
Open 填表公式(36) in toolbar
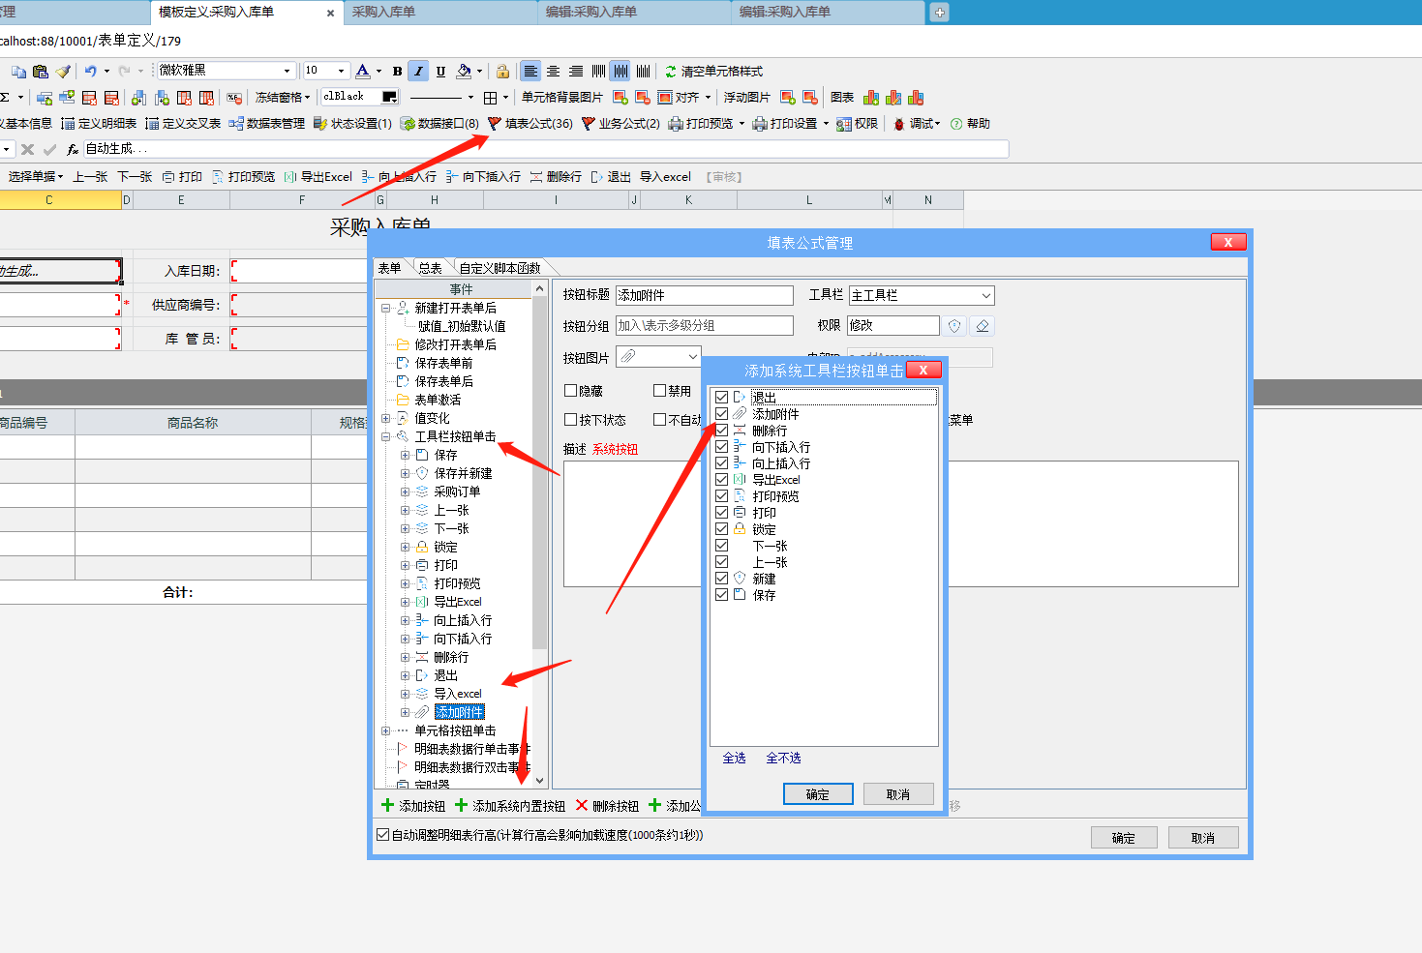[530, 123]
